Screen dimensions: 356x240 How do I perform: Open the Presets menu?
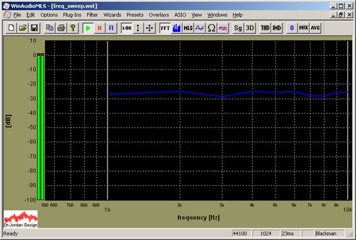135,14
